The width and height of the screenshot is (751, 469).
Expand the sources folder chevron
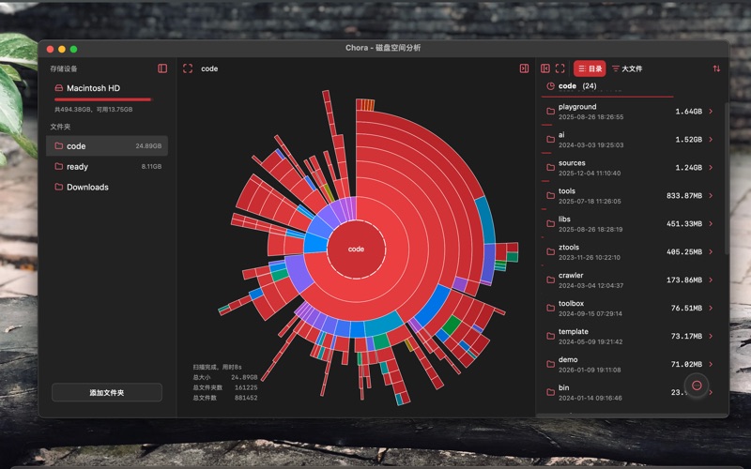click(x=711, y=168)
